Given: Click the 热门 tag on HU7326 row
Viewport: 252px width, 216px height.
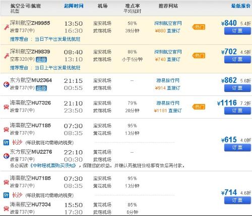Looking at the screenshot, I should point(199,106).
